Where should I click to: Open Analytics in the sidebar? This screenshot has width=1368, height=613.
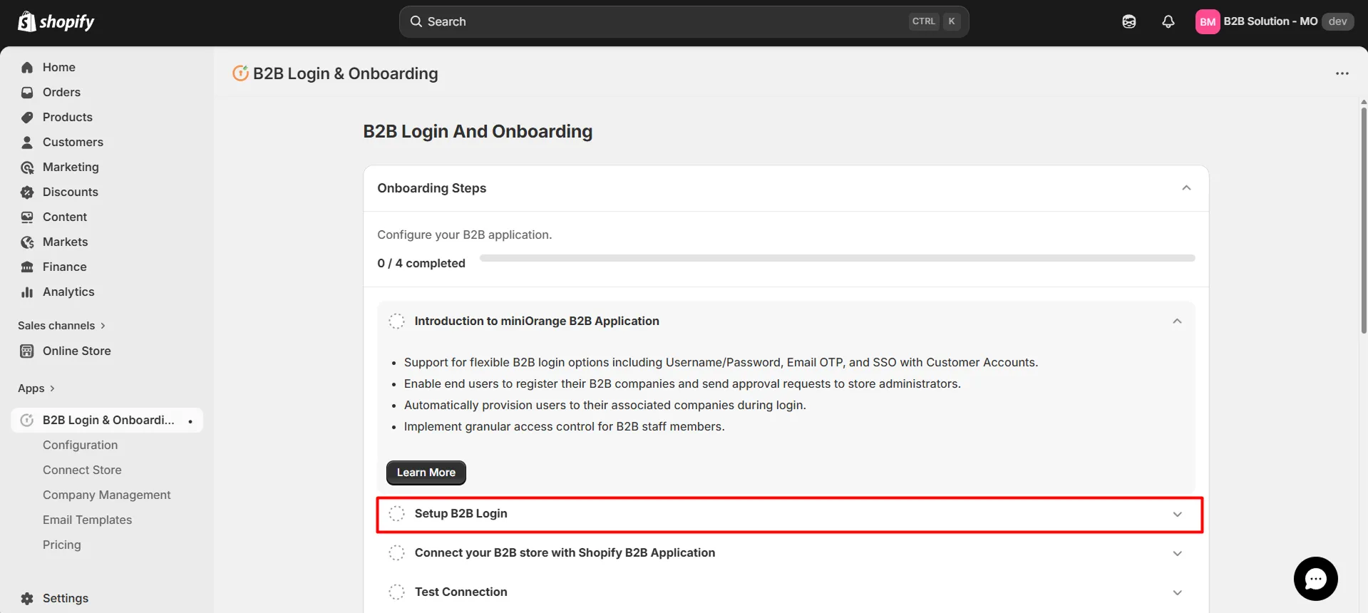point(68,292)
